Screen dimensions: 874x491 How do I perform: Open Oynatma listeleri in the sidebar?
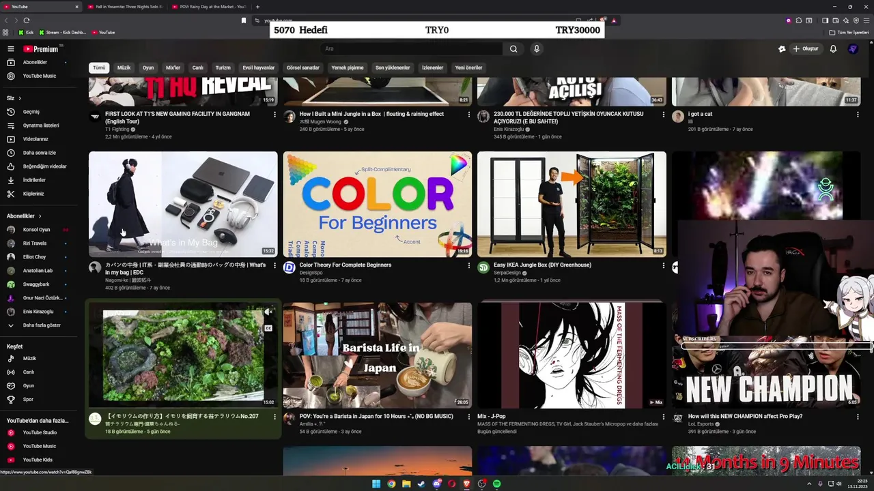point(38,125)
